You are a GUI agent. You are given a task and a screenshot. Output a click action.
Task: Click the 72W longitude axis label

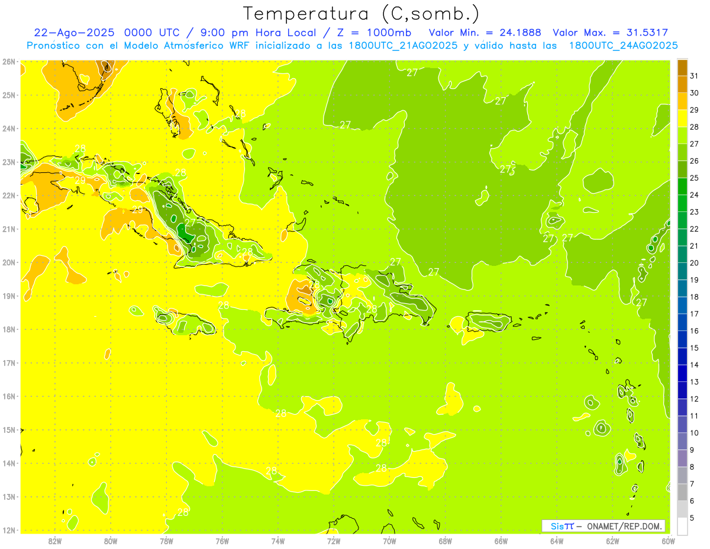[334, 541]
